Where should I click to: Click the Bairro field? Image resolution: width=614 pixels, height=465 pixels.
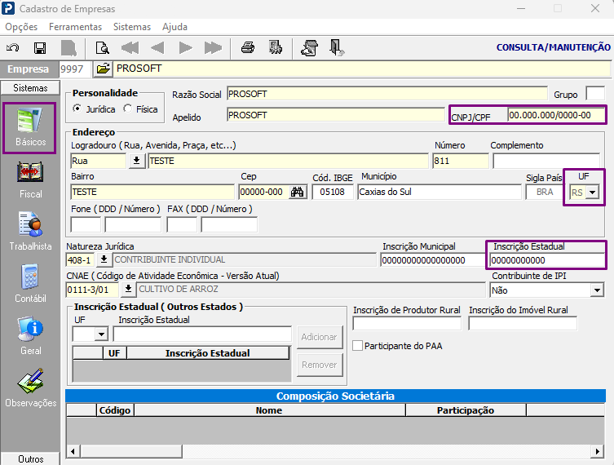152,192
